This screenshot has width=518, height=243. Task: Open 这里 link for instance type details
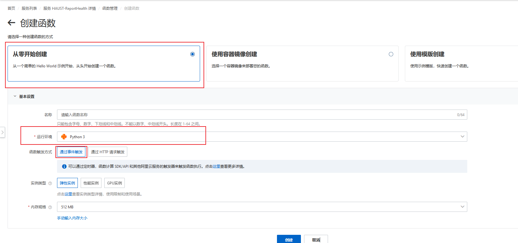pos(68,194)
